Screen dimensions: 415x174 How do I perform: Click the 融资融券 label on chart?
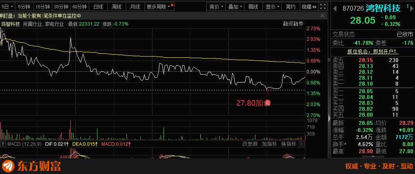click(293, 24)
